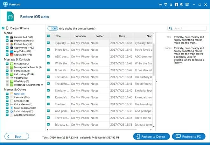Click the Restore to PC button
The height and width of the screenshot is (145, 210).
click(189, 136)
